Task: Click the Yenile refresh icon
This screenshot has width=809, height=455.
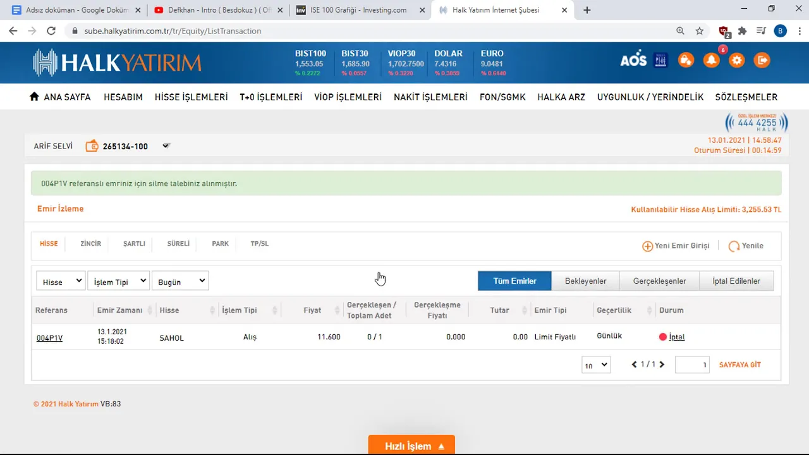Action: pyautogui.click(x=734, y=246)
